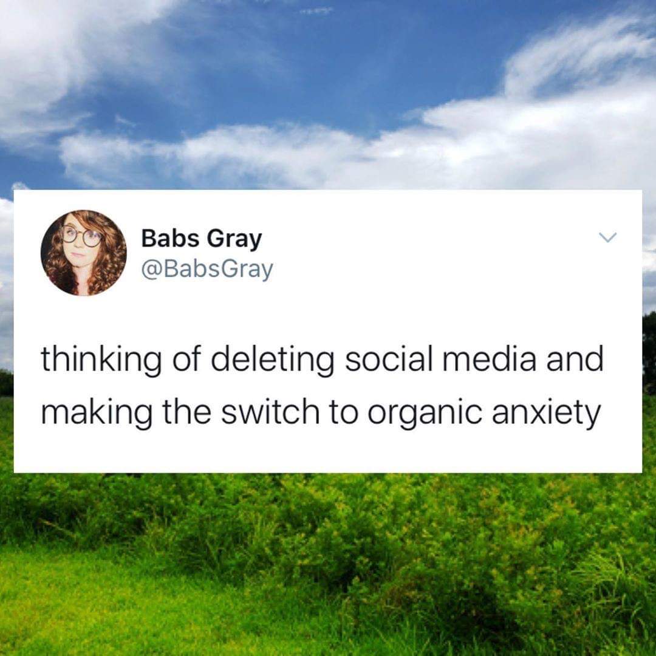
Task: Open the tweet options chevron dropdown
Action: pos(607,237)
